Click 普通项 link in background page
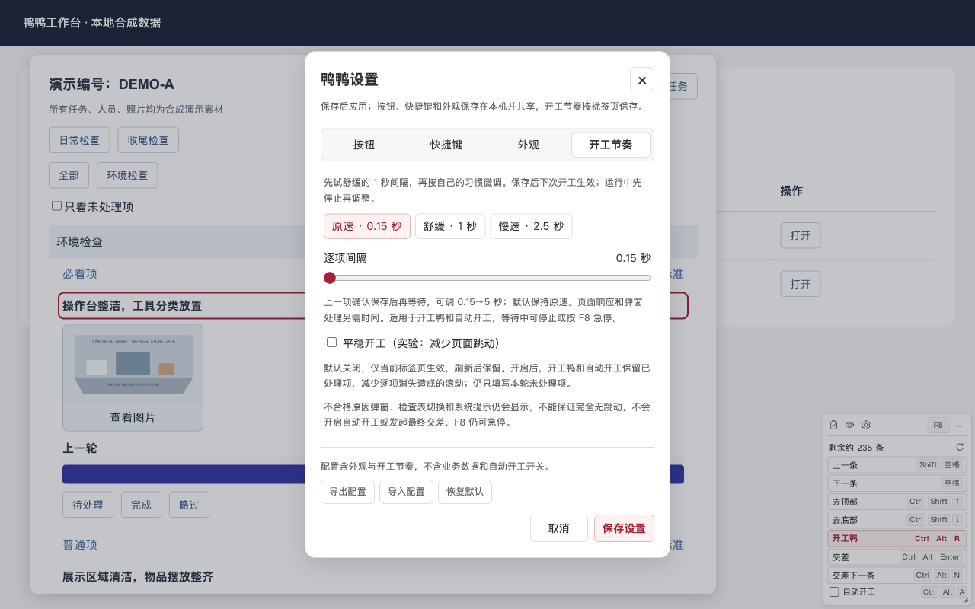975x609 pixels. pos(80,545)
